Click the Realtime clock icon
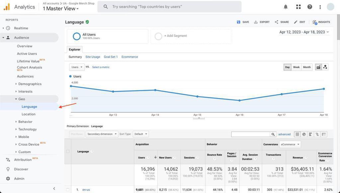This screenshot has height=193, width=340. click(x=8, y=28)
